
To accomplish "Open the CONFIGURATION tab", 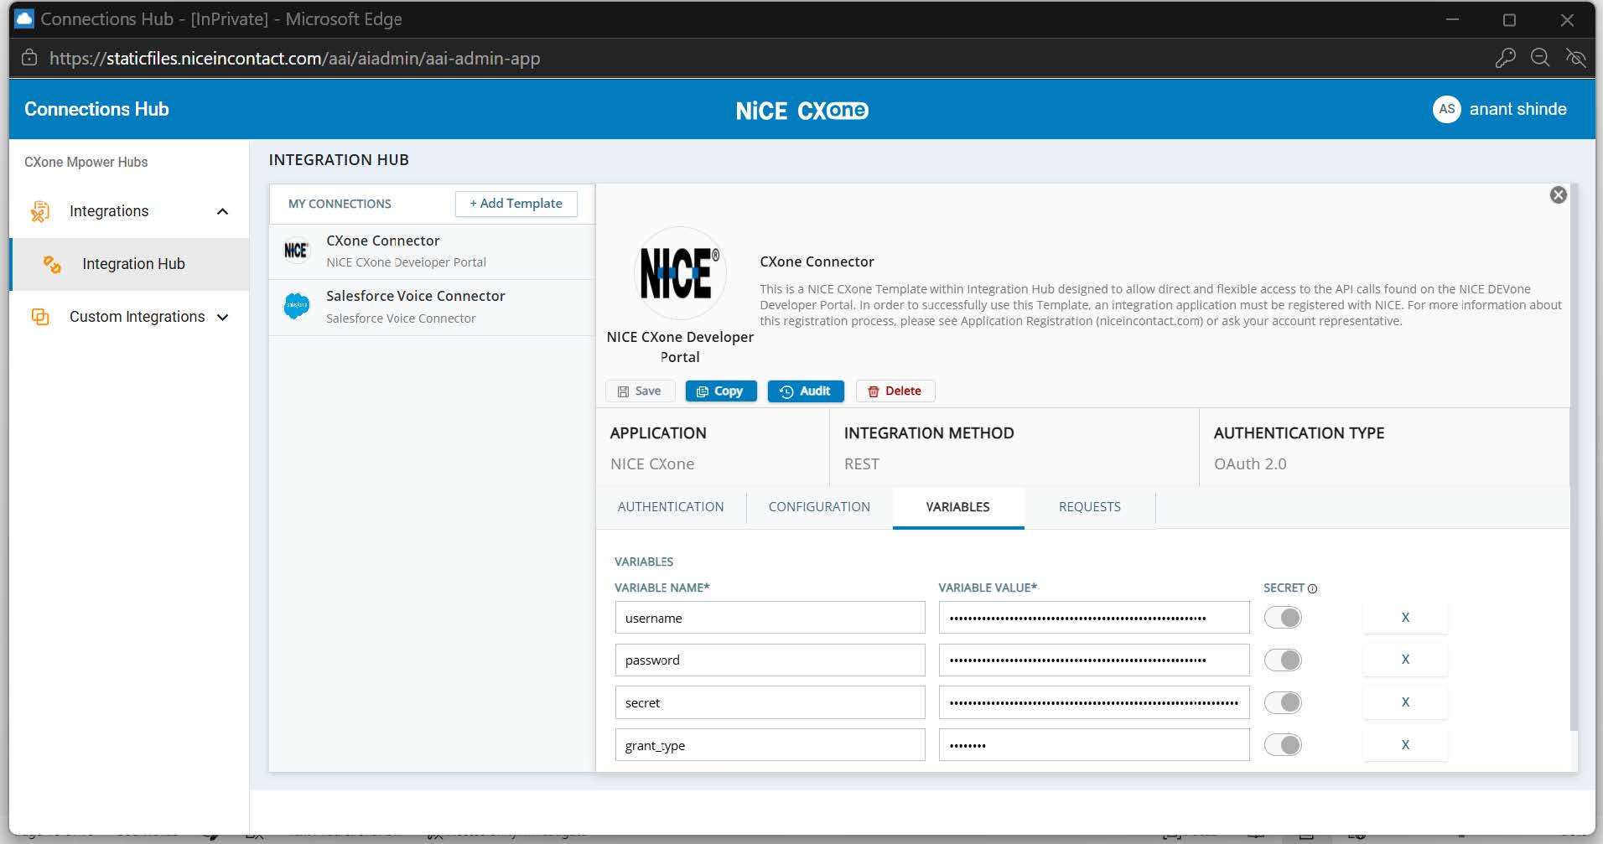I will (819, 507).
